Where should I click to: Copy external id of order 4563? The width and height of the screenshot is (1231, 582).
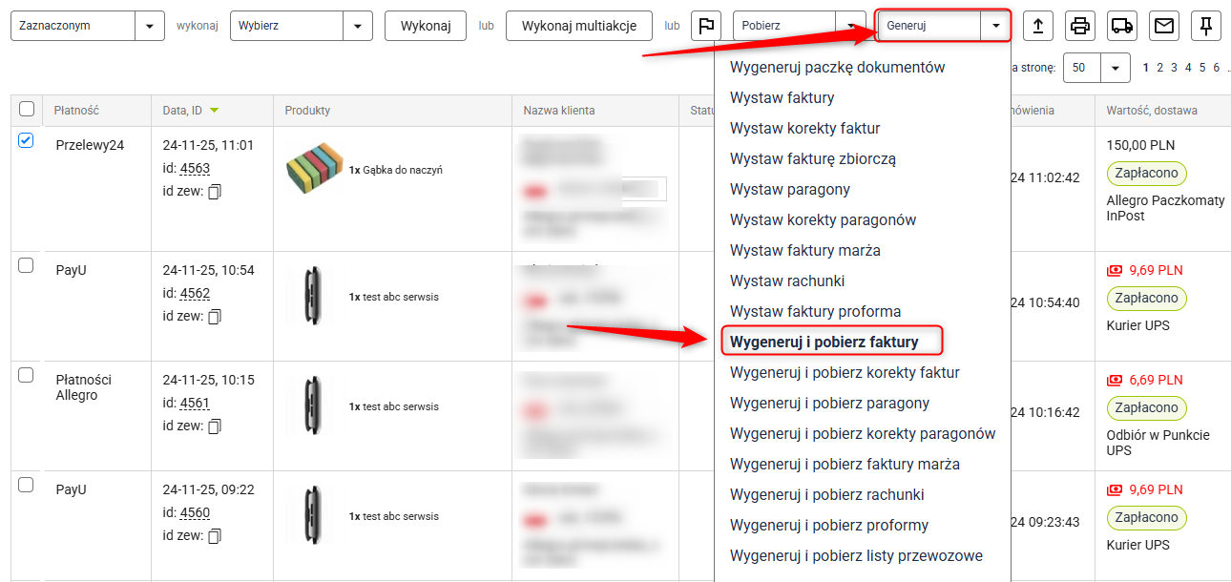coord(215,192)
